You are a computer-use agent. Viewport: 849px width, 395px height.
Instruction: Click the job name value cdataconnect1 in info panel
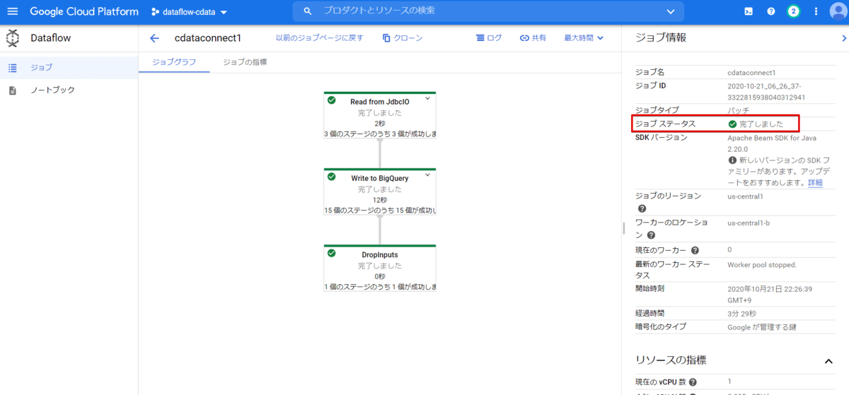(751, 72)
